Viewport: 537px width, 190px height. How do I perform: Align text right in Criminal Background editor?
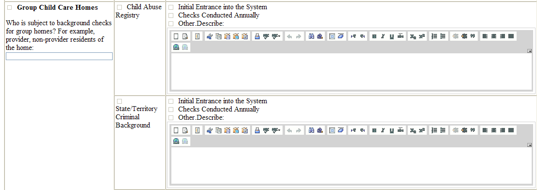pos(502,130)
